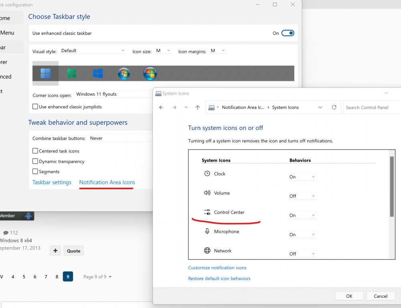Go to forum page 8

57,277
